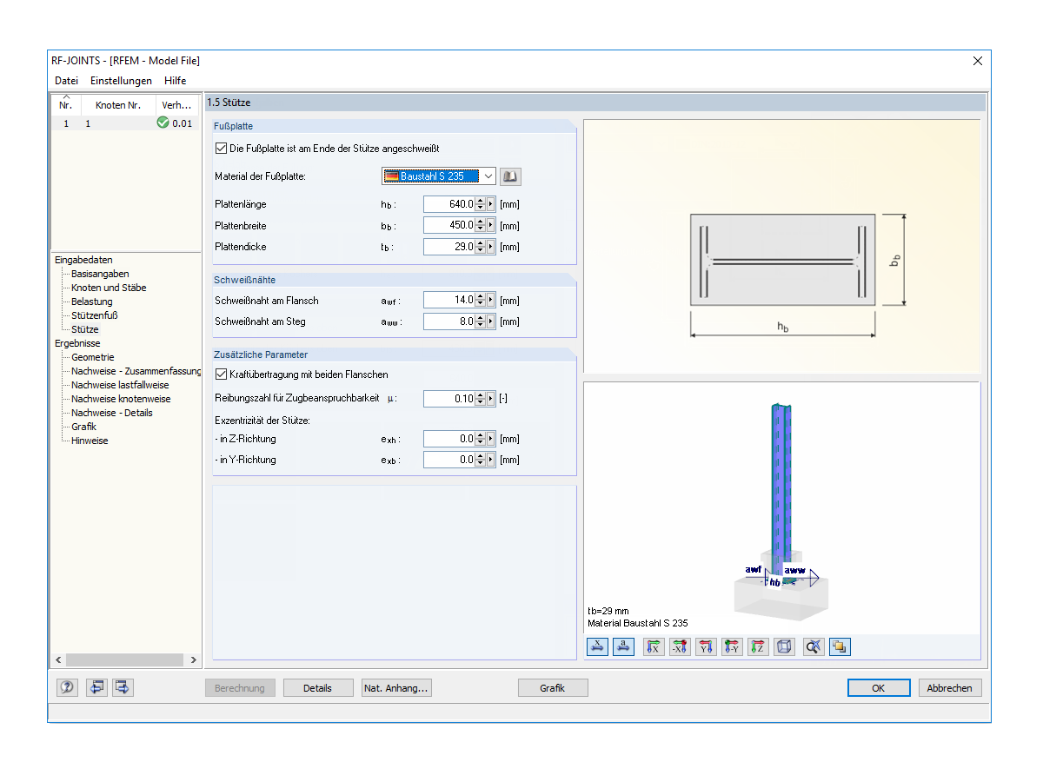Switch to isometric cube view
Viewport: 1043px width, 782px height.
(784, 646)
